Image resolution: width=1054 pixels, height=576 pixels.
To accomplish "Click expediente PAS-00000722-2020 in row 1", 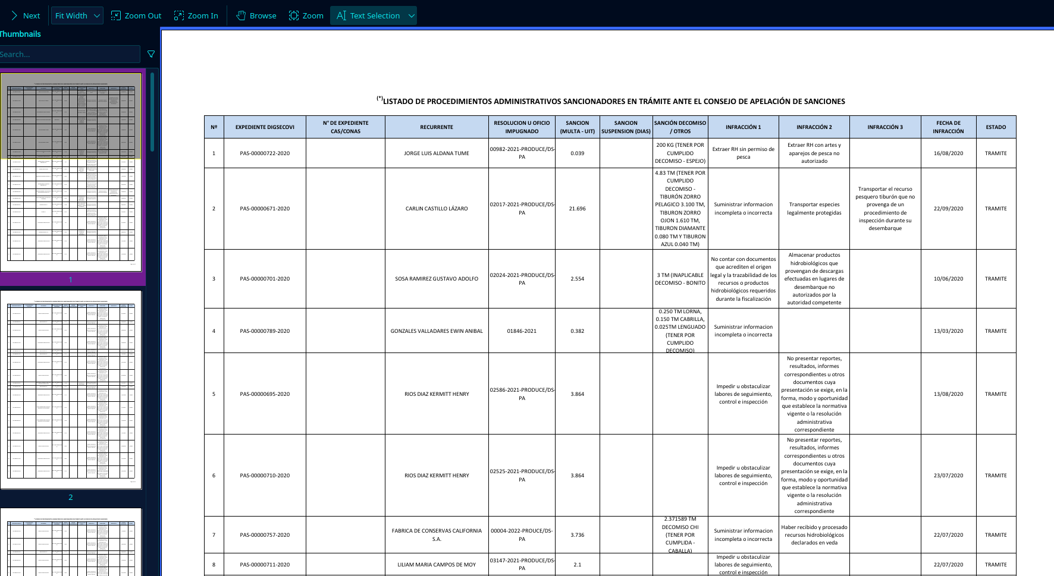I will [265, 153].
